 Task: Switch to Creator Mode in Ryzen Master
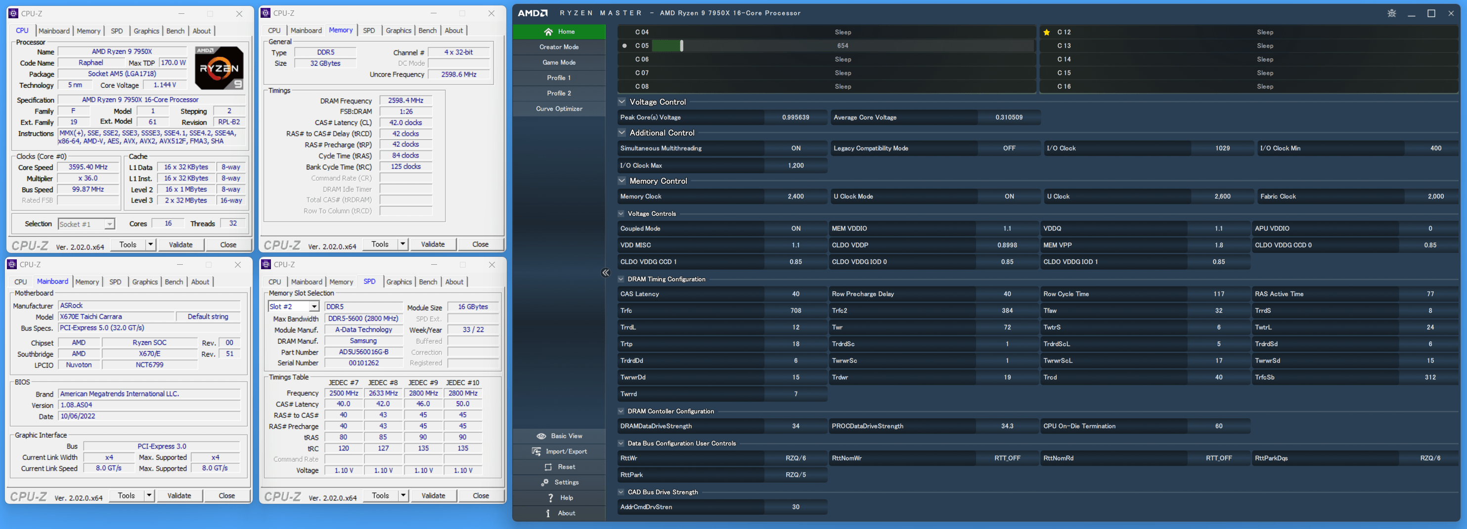pyautogui.click(x=559, y=47)
